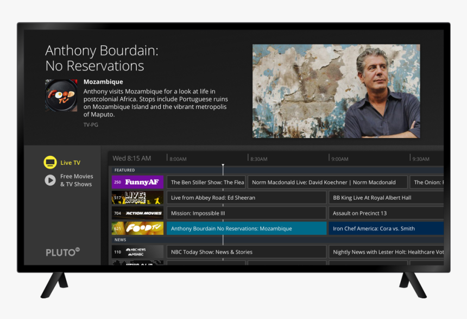
Task: Click the TV-PG rating label
Action: 91,124
